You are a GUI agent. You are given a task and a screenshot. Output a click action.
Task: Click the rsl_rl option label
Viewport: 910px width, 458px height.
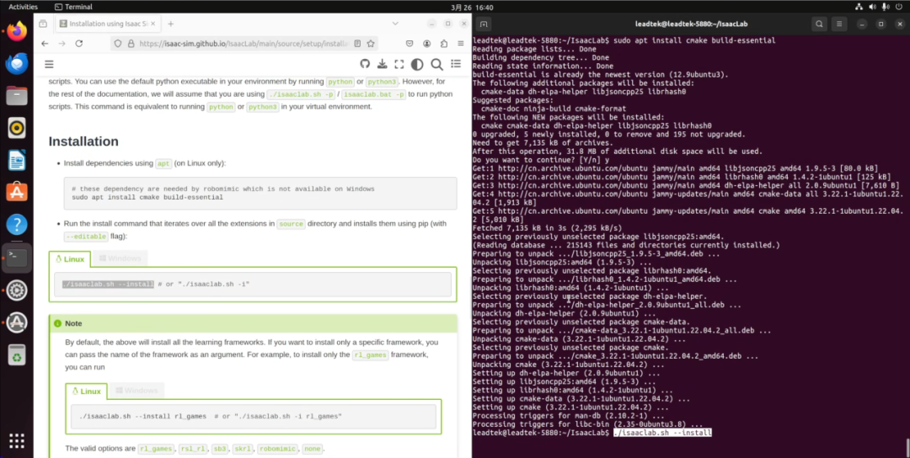point(193,449)
